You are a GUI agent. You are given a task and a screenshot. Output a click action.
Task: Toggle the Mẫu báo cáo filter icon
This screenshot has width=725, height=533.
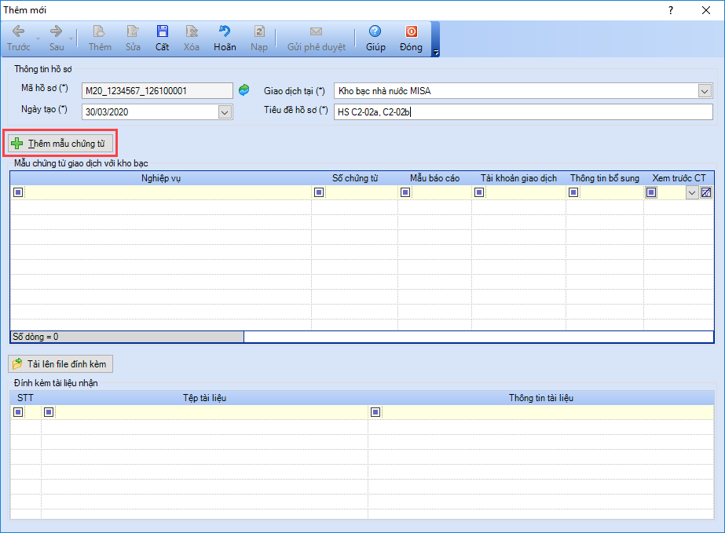[405, 192]
